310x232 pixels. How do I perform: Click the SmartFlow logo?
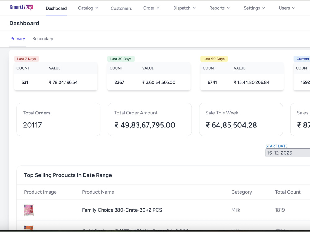pyautogui.click(x=21, y=7)
